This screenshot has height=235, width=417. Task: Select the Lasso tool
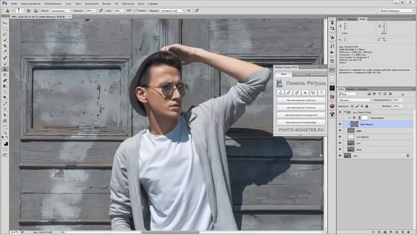point(5,35)
